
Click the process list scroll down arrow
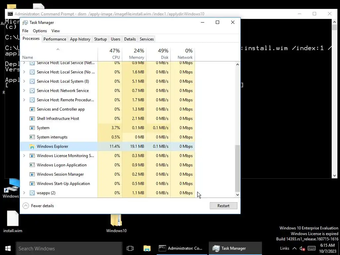[x=237, y=195]
